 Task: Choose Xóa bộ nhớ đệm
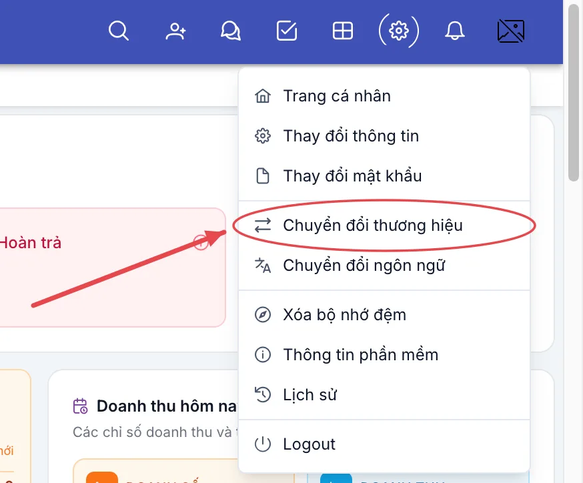pyautogui.click(x=384, y=315)
